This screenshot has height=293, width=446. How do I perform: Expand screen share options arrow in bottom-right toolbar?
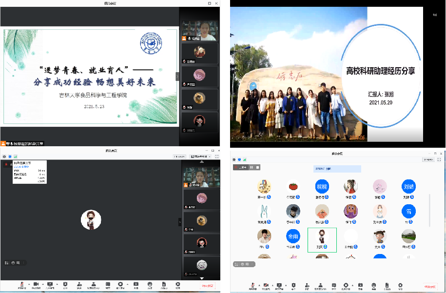point(286,285)
